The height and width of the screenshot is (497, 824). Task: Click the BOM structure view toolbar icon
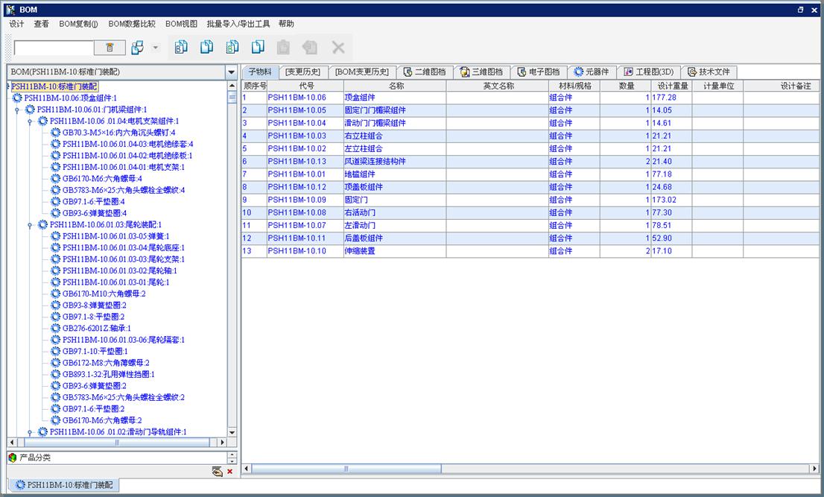138,48
